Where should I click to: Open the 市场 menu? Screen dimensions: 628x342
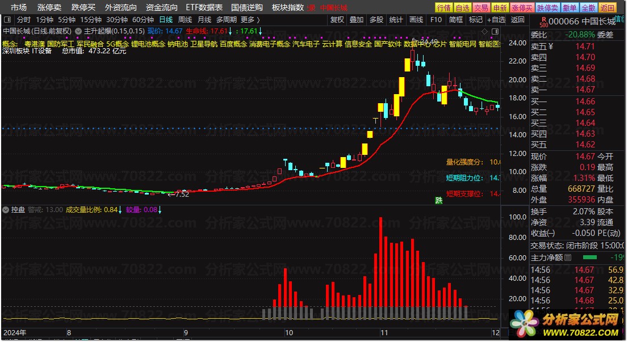click(x=18, y=7)
